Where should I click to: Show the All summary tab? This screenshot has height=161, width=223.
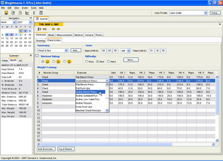pyautogui.click(x=20, y=60)
